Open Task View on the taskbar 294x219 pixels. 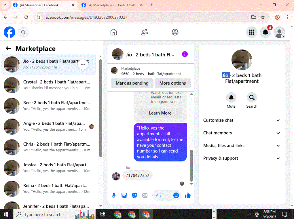pos(103,214)
